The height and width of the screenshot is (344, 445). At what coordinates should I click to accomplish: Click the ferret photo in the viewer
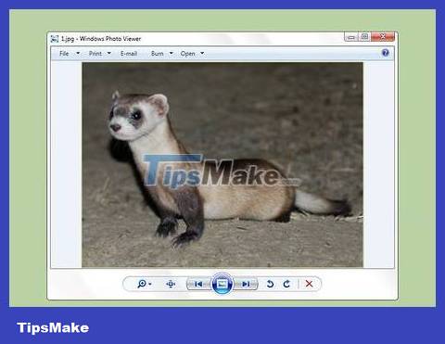[x=222, y=165]
